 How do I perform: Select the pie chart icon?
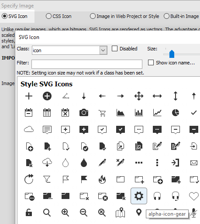pyautogui.click(x=176, y=113)
